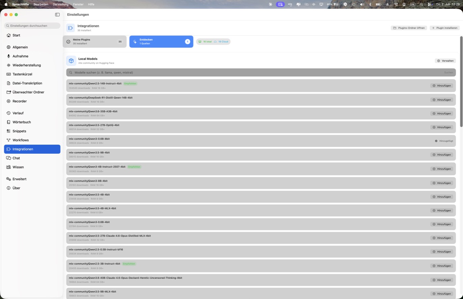Click the Suchen button in model search

pos(448,72)
